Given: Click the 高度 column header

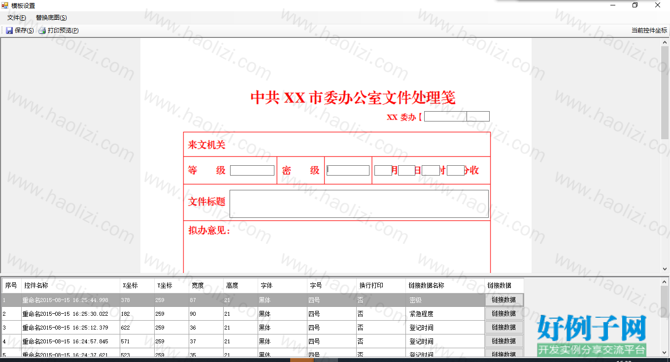Looking at the screenshot, I should 240,285.
